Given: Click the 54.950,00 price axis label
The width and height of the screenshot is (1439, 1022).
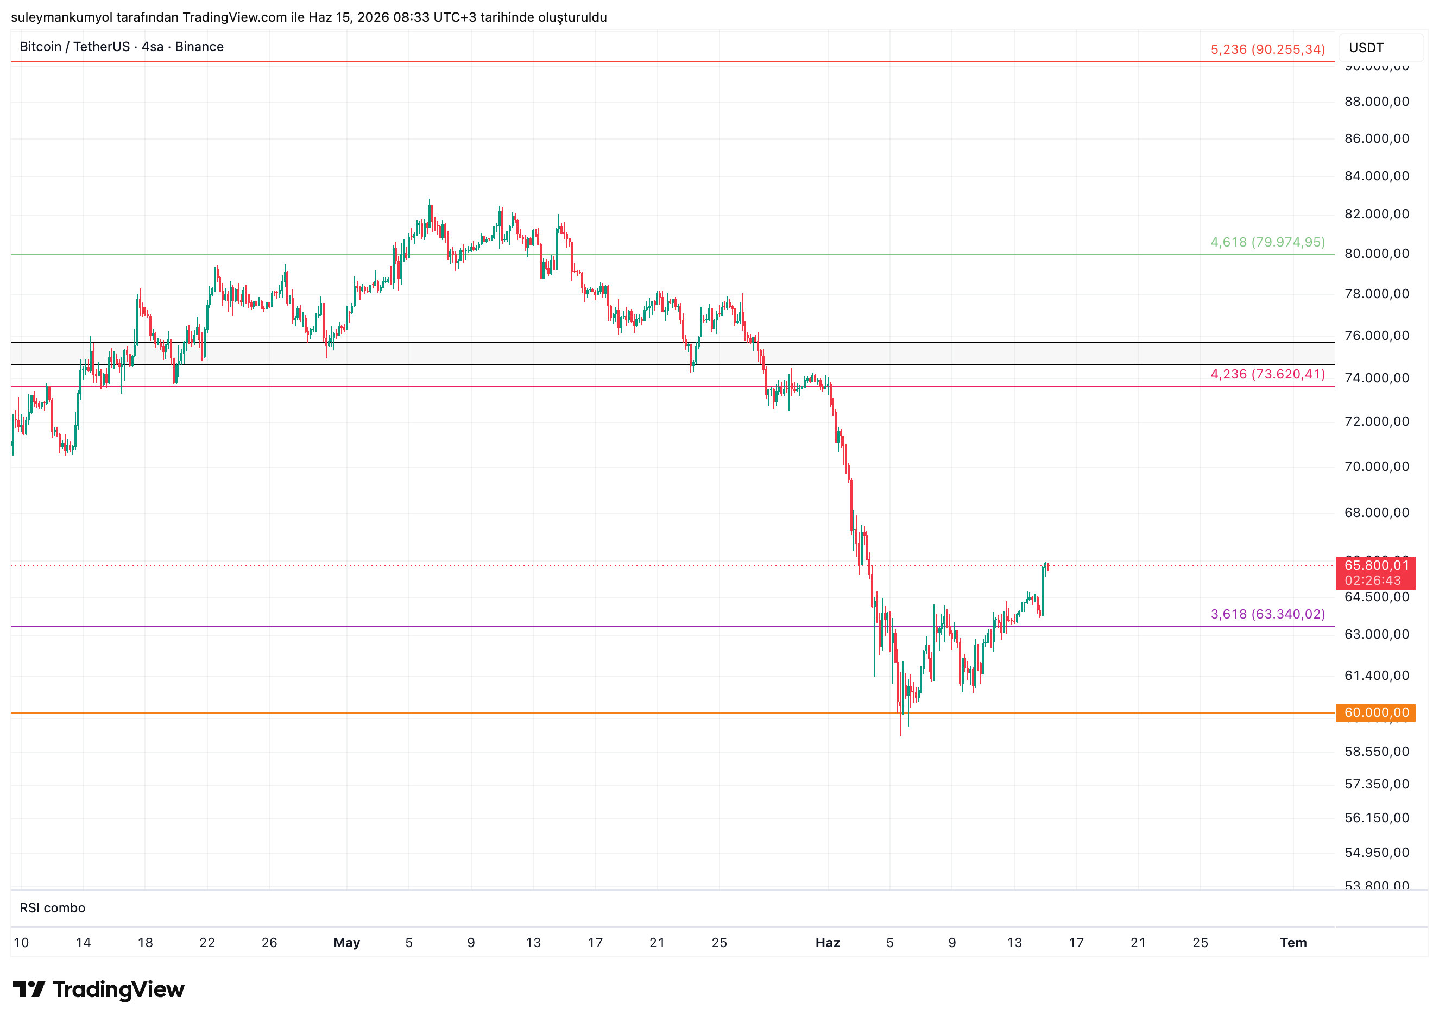Looking at the screenshot, I should click(1377, 853).
